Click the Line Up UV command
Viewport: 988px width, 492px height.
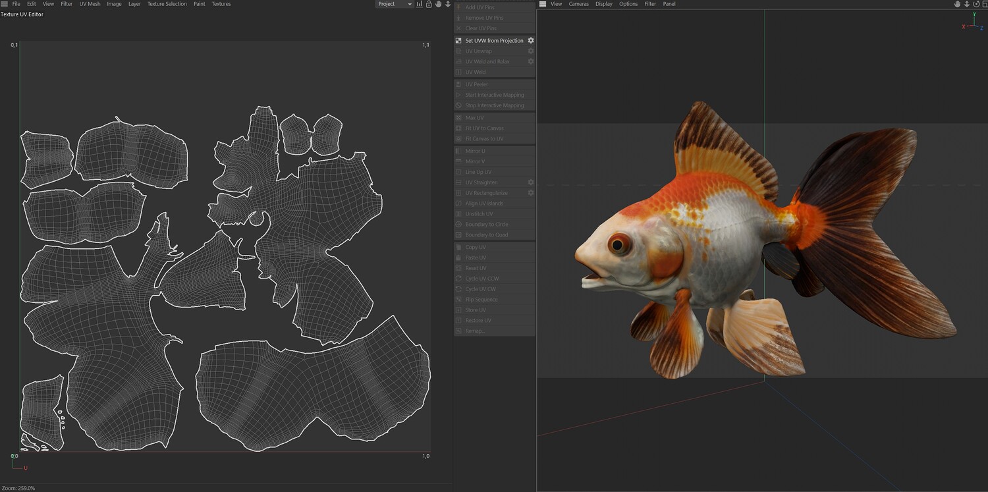pyautogui.click(x=495, y=172)
